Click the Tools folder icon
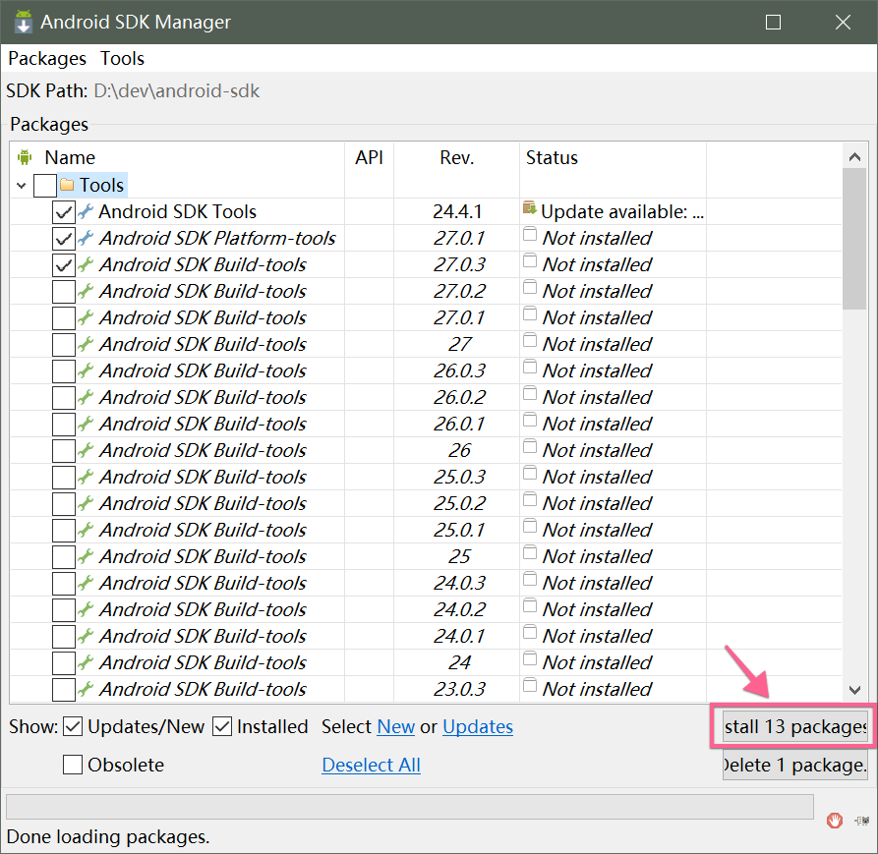 67,184
